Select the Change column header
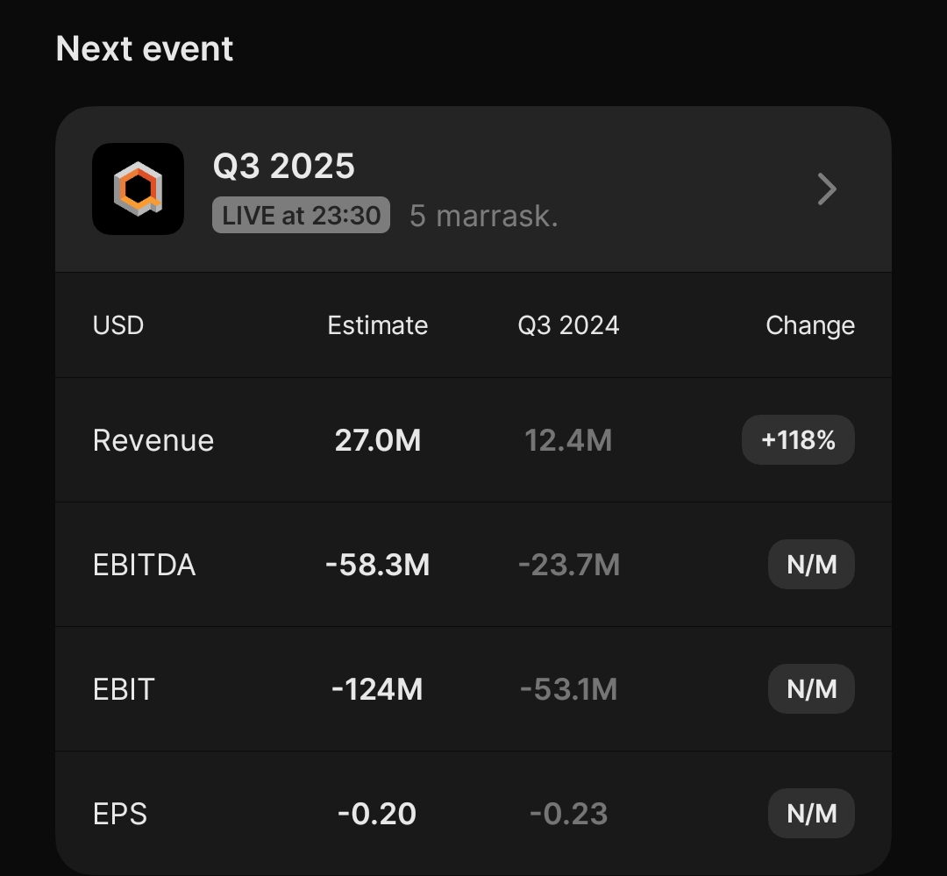The height and width of the screenshot is (876, 947). [x=809, y=325]
